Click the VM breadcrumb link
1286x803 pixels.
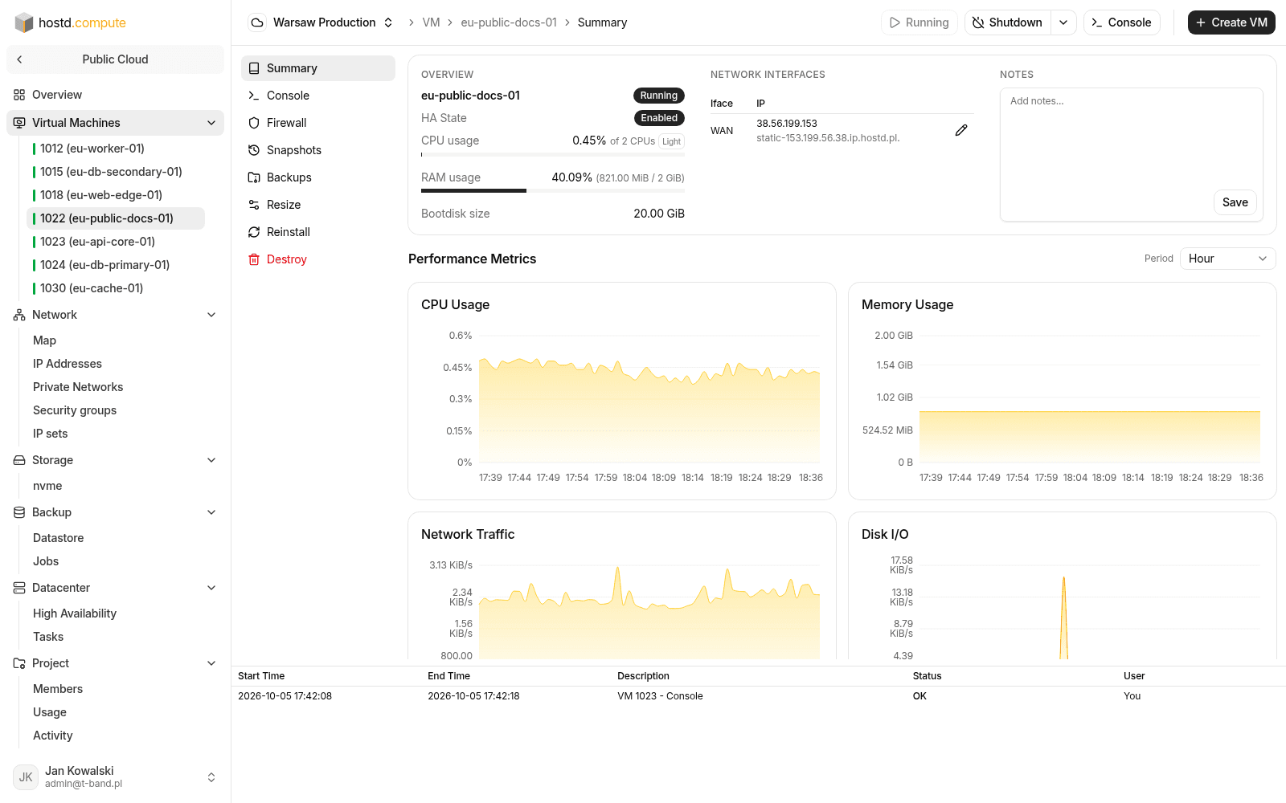tap(431, 22)
